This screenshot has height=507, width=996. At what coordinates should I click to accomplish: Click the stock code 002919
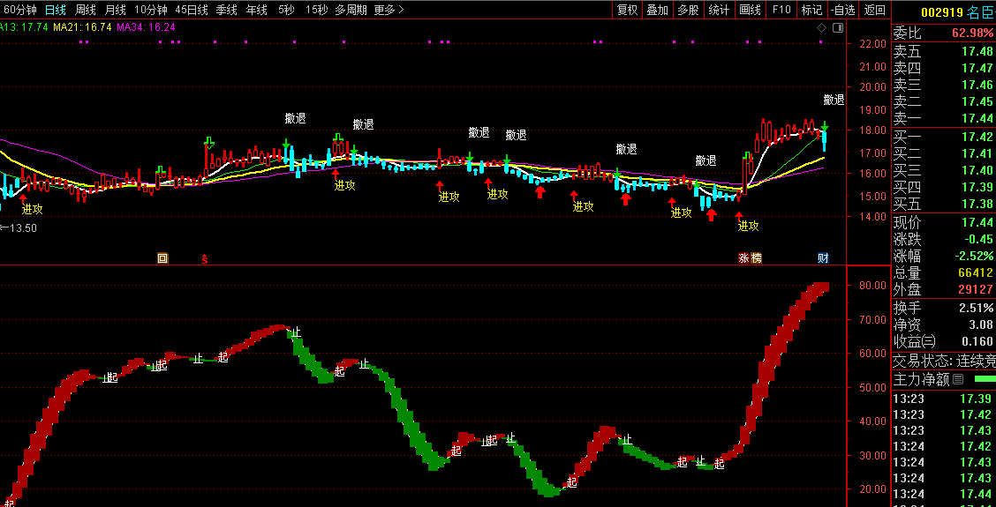[x=941, y=12]
